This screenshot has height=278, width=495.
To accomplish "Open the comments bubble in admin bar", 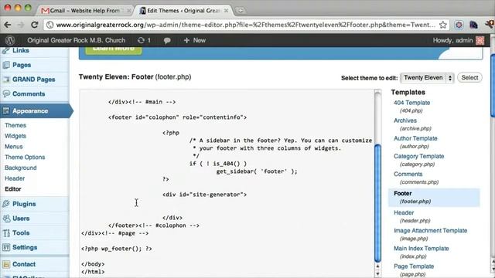I will click(x=167, y=40).
